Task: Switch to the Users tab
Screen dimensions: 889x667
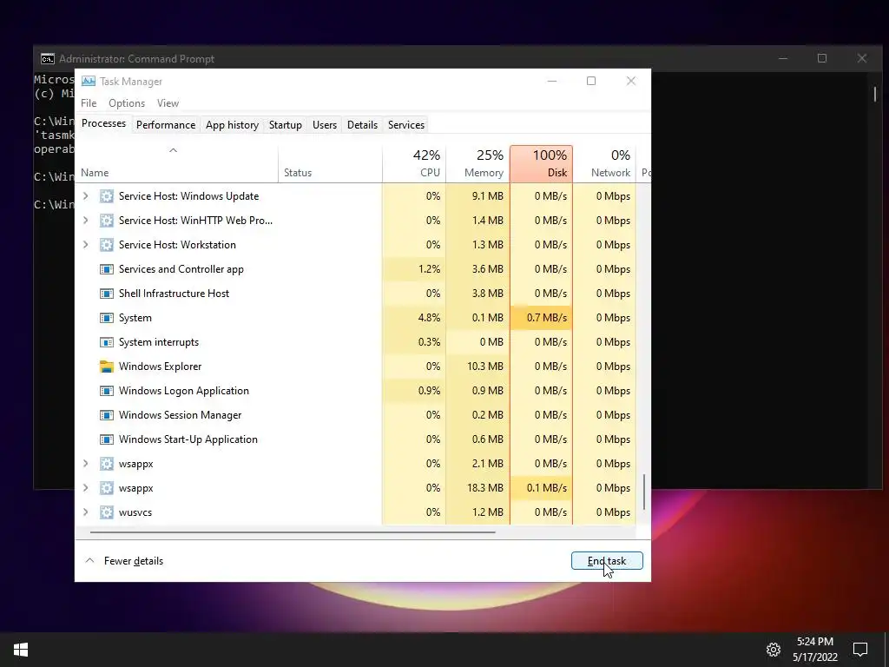Action: tap(325, 125)
